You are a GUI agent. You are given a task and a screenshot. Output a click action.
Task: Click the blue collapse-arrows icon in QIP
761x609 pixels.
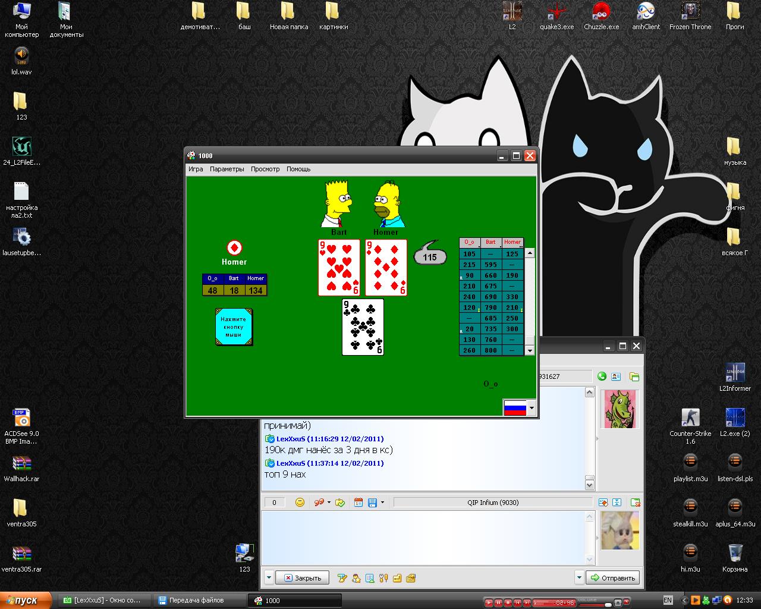coord(617,503)
